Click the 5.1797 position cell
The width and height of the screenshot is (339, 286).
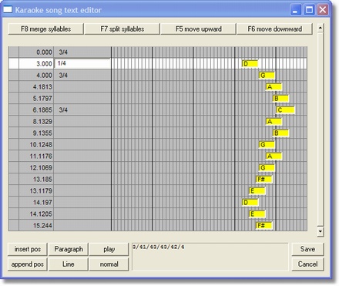tap(36, 99)
